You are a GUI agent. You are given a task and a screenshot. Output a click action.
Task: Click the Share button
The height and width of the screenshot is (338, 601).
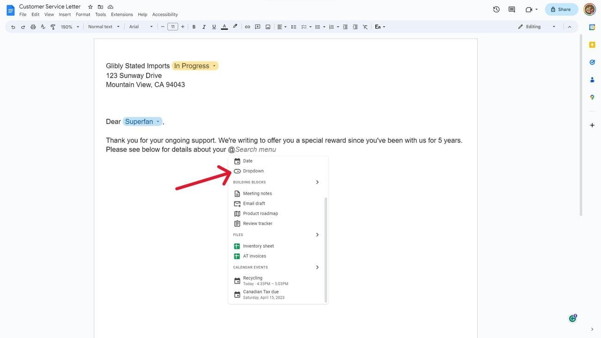[x=561, y=9]
